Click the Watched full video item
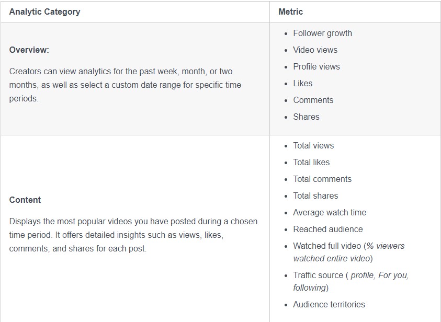The width and height of the screenshot is (441, 322). (326, 246)
